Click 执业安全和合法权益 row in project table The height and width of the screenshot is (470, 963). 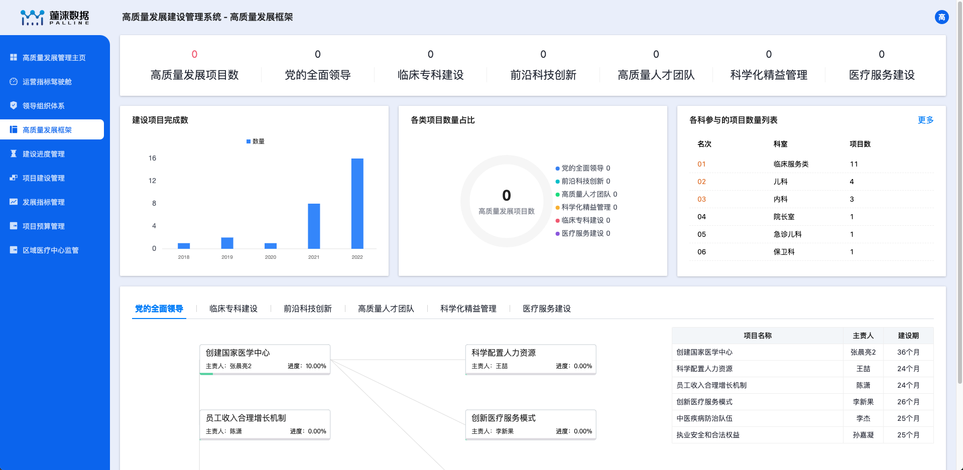tap(802, 435)
